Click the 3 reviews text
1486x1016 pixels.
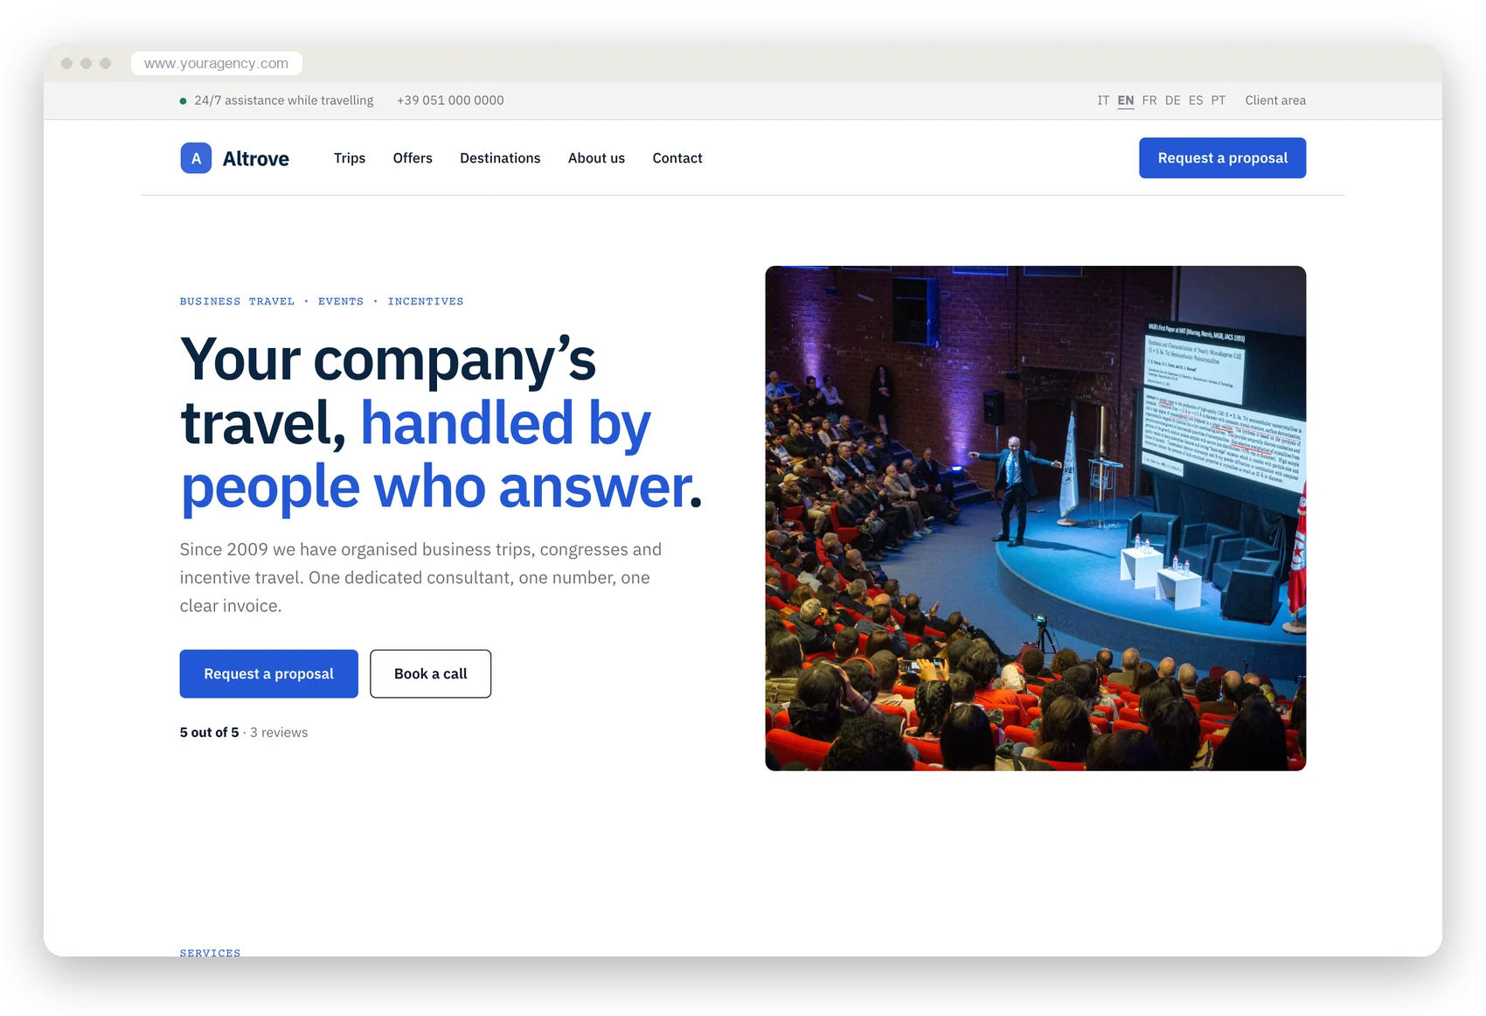[x=279, y=733]
